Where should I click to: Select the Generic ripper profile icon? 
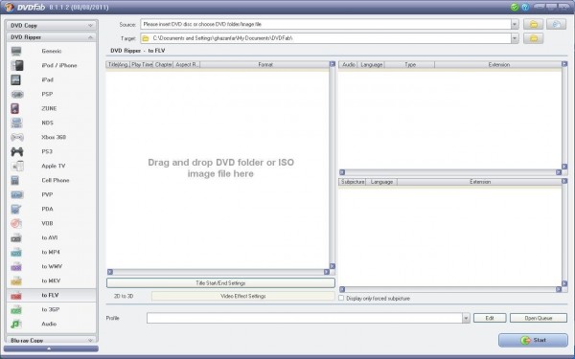[16, 52]
